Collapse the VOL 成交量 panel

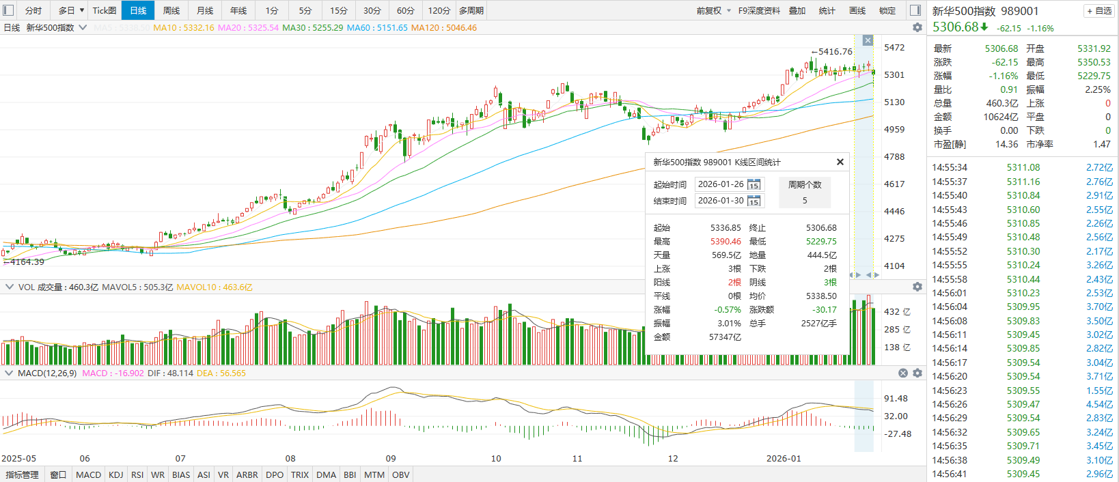coord(10,287)
